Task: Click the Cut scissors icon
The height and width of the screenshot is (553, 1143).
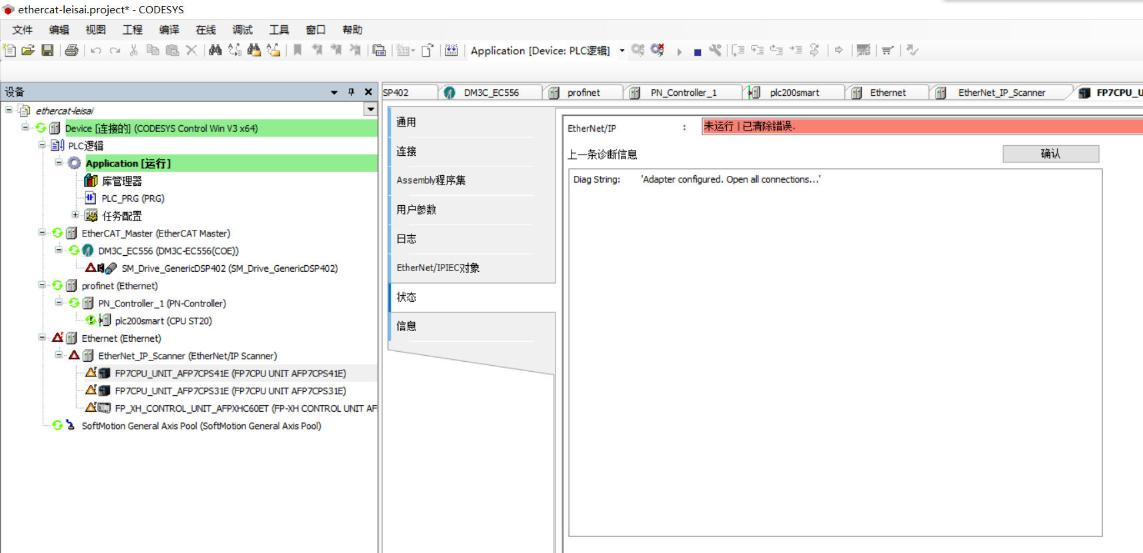Action: (x=134, y=51)
